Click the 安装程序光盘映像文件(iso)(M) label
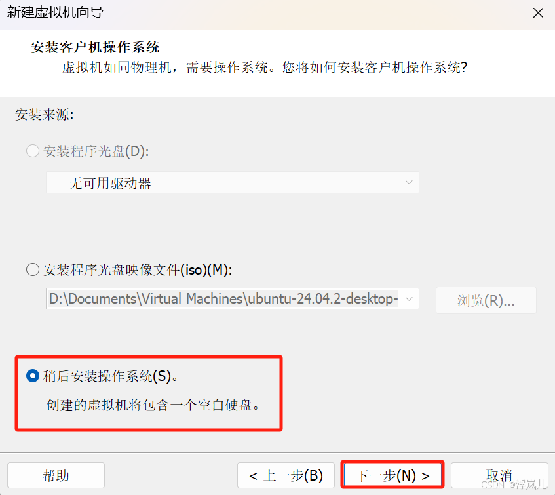555x495 pixels. [x=138, y=270]
